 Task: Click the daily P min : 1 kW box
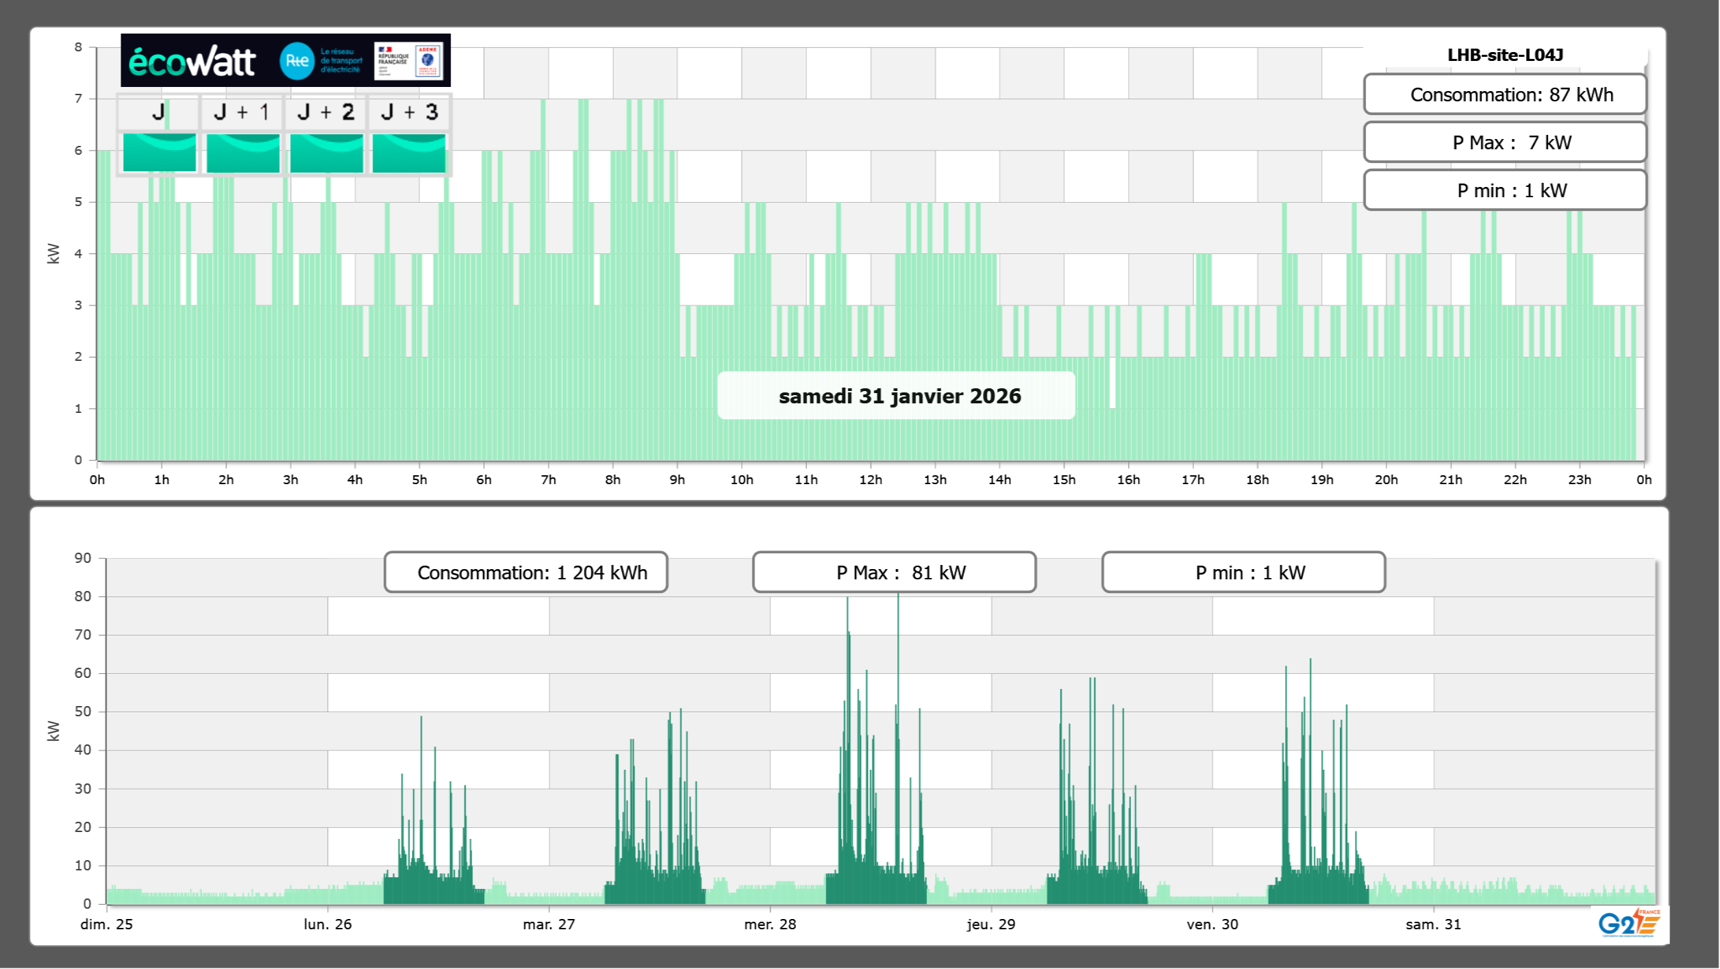pos(1505,190)
